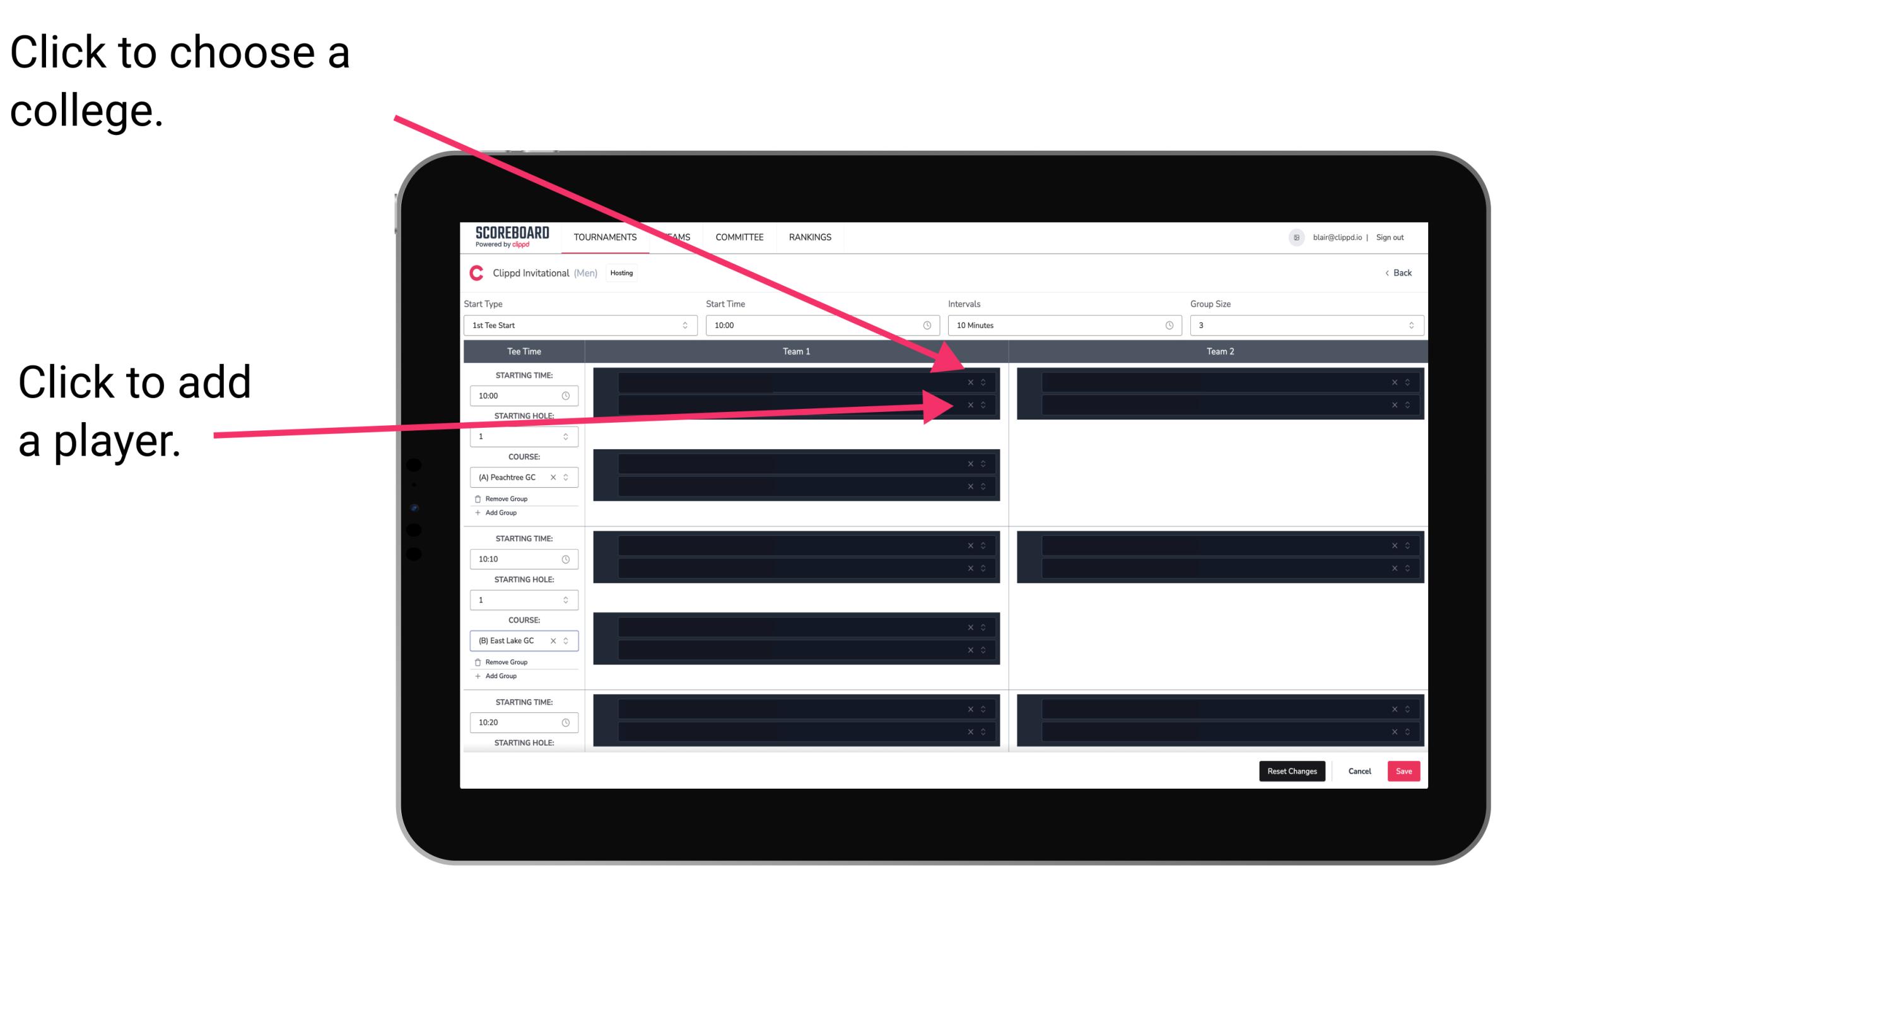Image resolution: width=1881 pixels, height=1012 pixels.
Task: Click the Peachtree GC X remove icon
Action: coord(553,478)
